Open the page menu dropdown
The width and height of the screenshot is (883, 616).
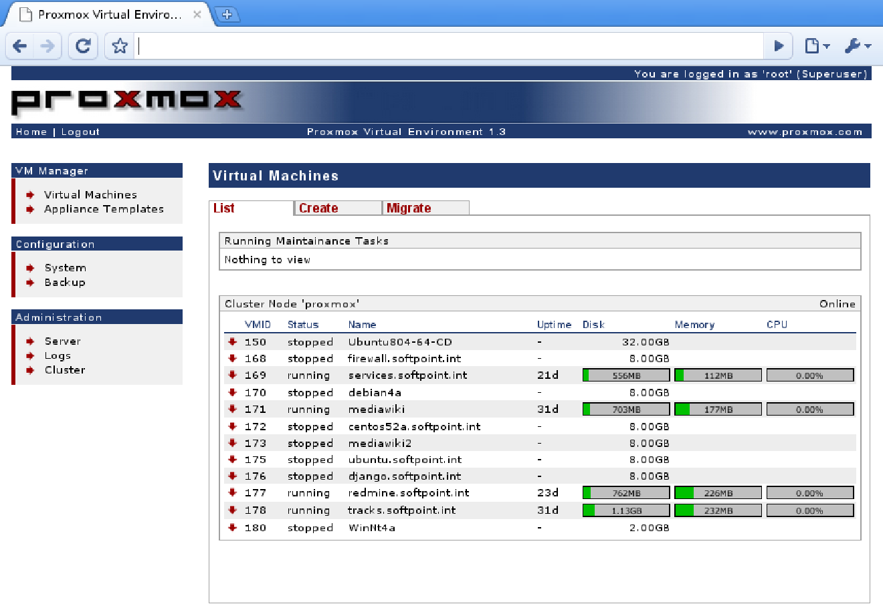click(817, 46)
